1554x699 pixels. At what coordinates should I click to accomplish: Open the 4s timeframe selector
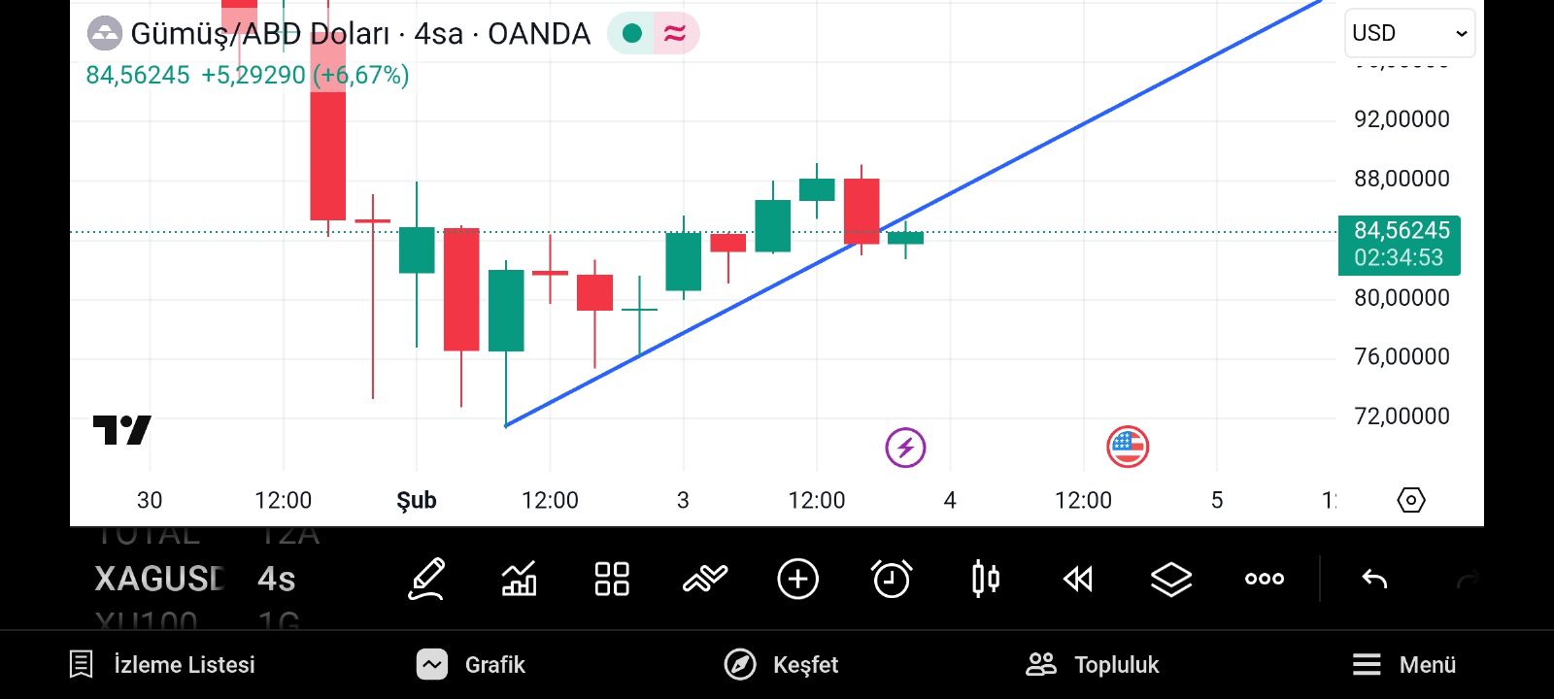(x=277, y=580)
